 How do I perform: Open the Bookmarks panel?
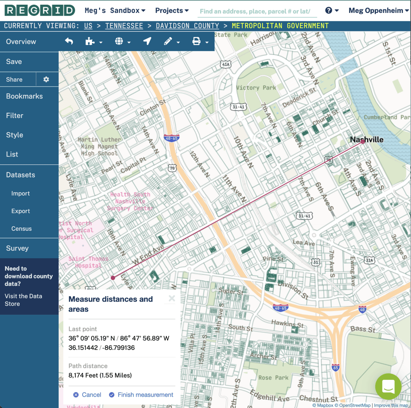tap(25, 96)
